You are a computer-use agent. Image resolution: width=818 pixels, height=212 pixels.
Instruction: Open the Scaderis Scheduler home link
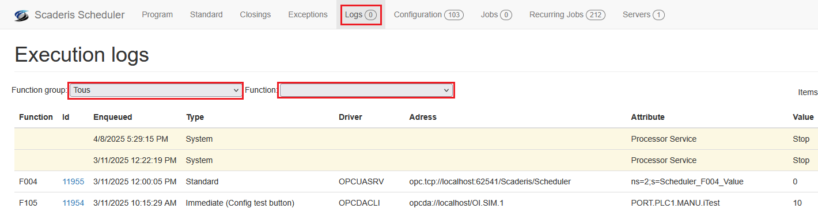click(79, 15)
